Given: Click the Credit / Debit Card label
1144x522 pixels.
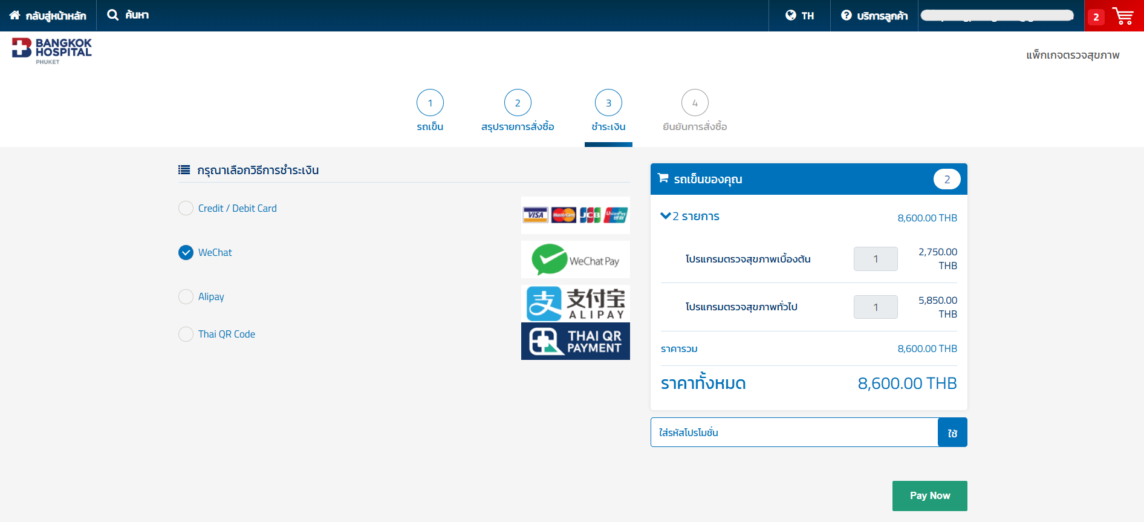Looking at the screenshot, I should [x=238, y=208].
